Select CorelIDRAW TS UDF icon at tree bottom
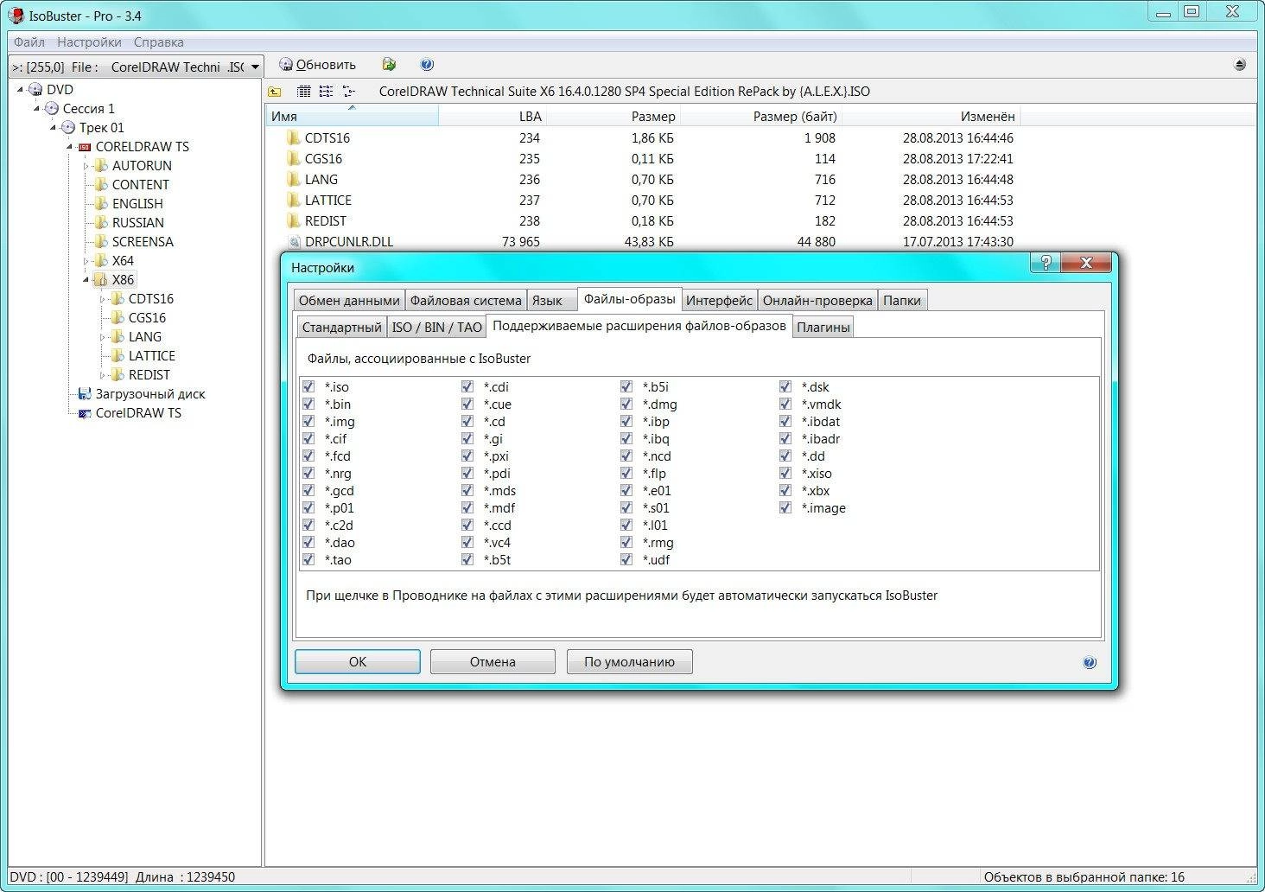Viewport: 1265px width, 892px height. [85, 413]
